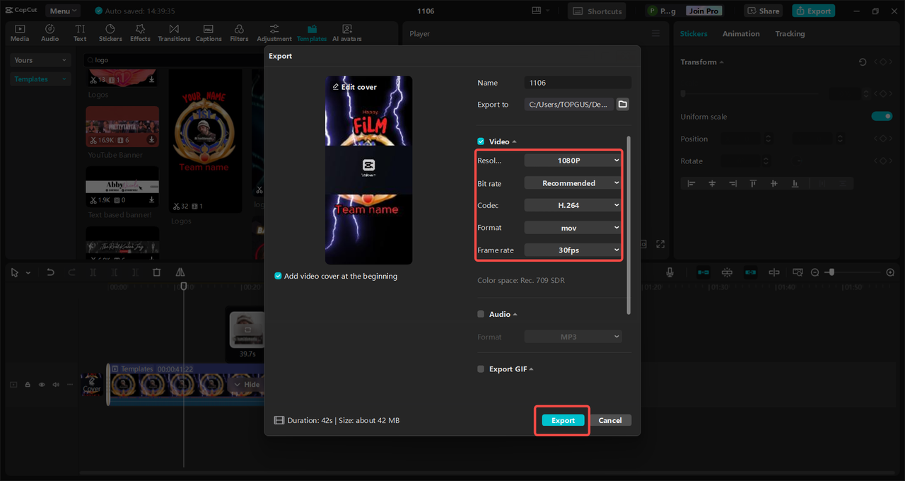Click the Mirror flip icon in timeline toolbar
Screen dimensions: 905x481
pyautogui.click(x=180, y=272)
